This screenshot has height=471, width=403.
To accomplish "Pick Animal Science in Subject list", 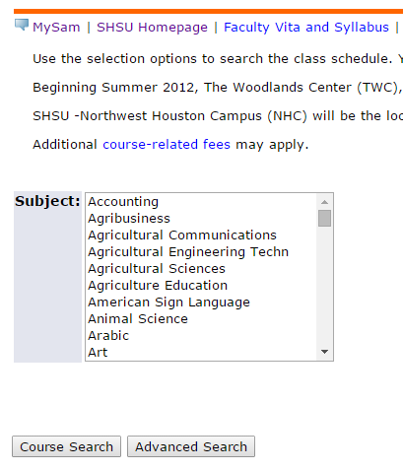I will click(201, 319).
